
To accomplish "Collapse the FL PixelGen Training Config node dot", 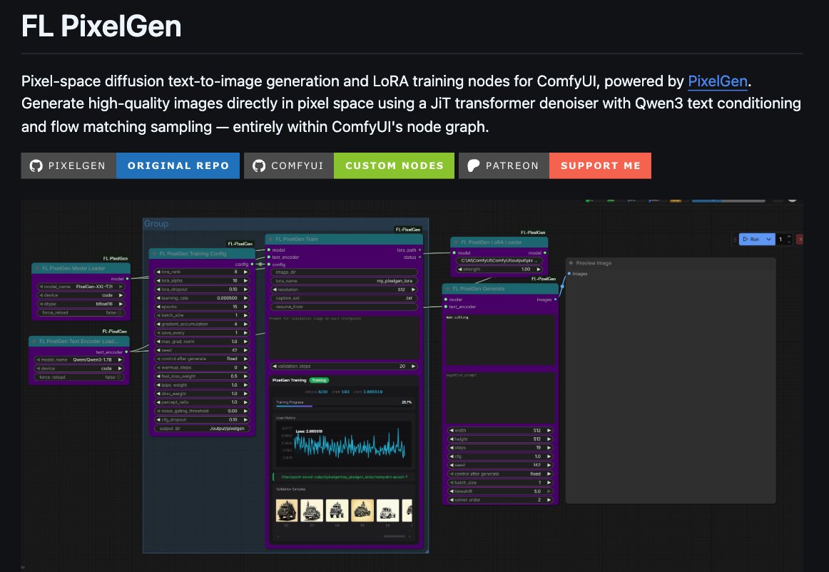I will point(154,253).
